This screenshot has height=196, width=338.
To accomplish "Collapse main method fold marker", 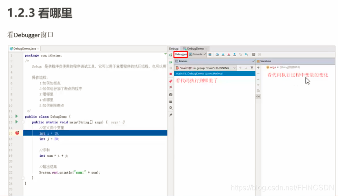I will click(x=23, y=122).
